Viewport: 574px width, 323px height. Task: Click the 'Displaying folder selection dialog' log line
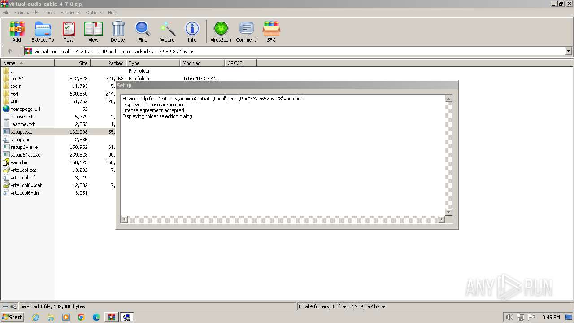pos(157,116)
